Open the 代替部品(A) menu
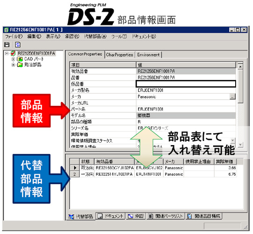 pyautogui.click(x=96, y=37)
